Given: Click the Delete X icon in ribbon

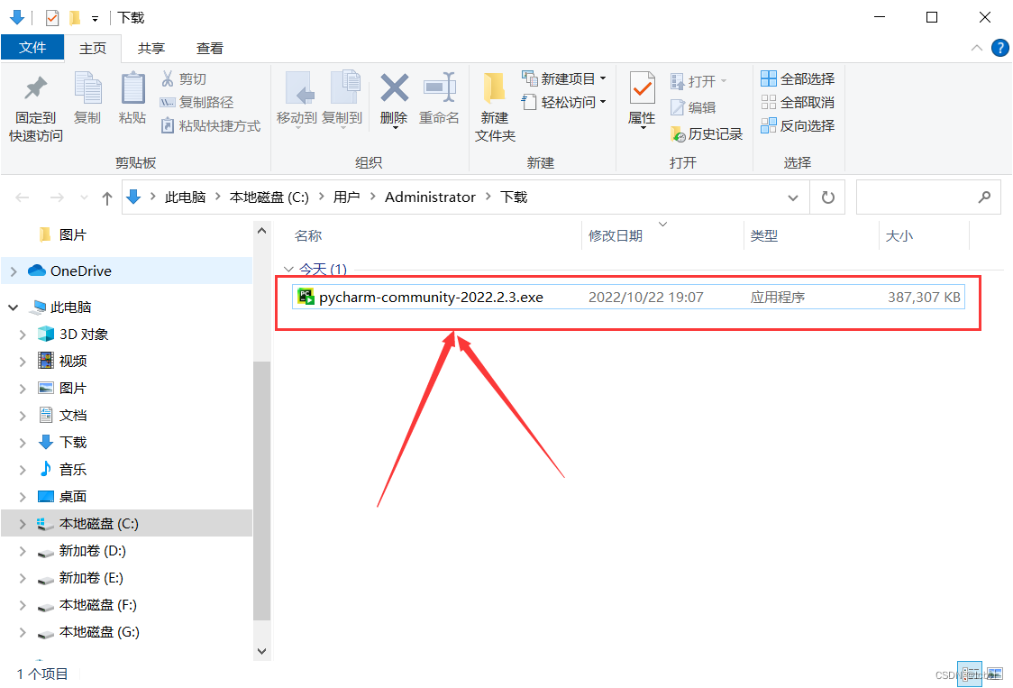Looking at the screenshot, I should point(394,88).
